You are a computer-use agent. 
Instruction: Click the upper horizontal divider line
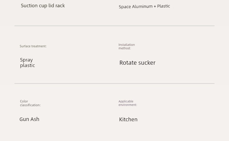click(x=114, y=26)
